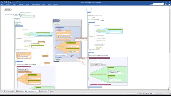Select the Реализация topic in the left map
Viewport: 171px width, 96px height.
(x=17, y=19)
